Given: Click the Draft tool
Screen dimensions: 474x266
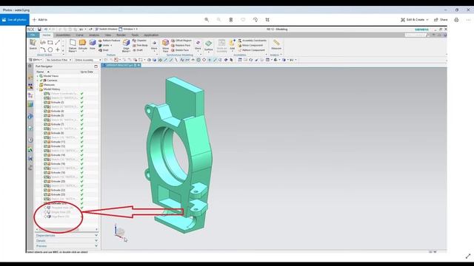Looking at the screenshot, I should coord(138,50).
